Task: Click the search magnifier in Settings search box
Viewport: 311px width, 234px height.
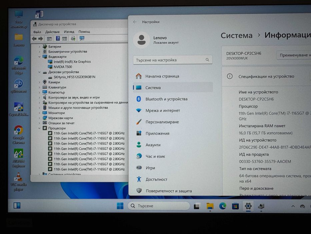Action: click(207, 60)
